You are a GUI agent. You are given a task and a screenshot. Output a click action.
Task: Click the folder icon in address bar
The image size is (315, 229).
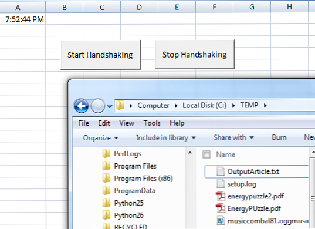point(120,105)
